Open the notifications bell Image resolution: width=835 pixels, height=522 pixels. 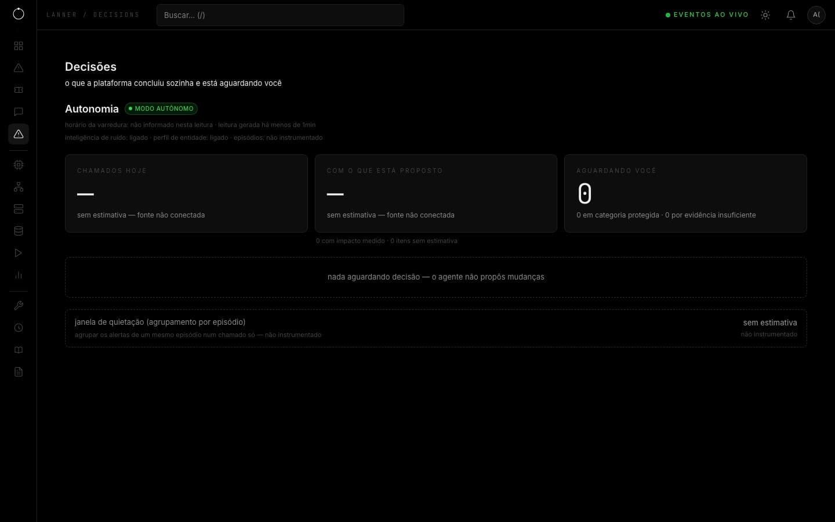791,15
